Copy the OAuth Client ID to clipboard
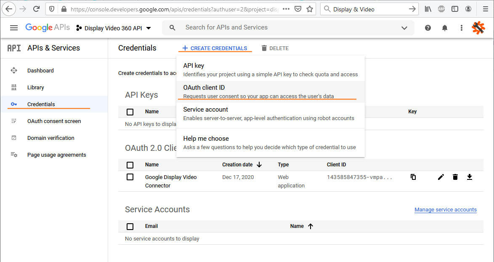The height and width of the screenshot is (262, 494). coord(413,177)
